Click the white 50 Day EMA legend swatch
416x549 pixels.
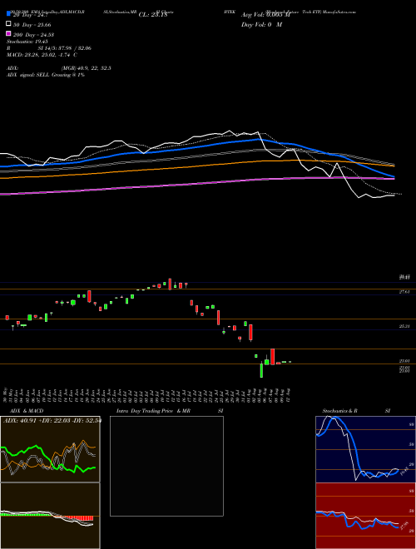click(8, 24)
